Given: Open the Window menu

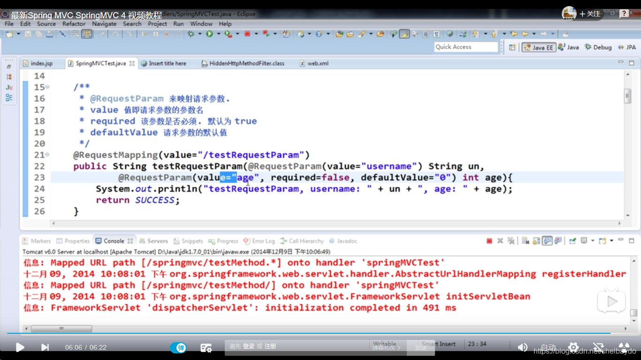Looking at the screenshot, I should (x=201, y=24).
